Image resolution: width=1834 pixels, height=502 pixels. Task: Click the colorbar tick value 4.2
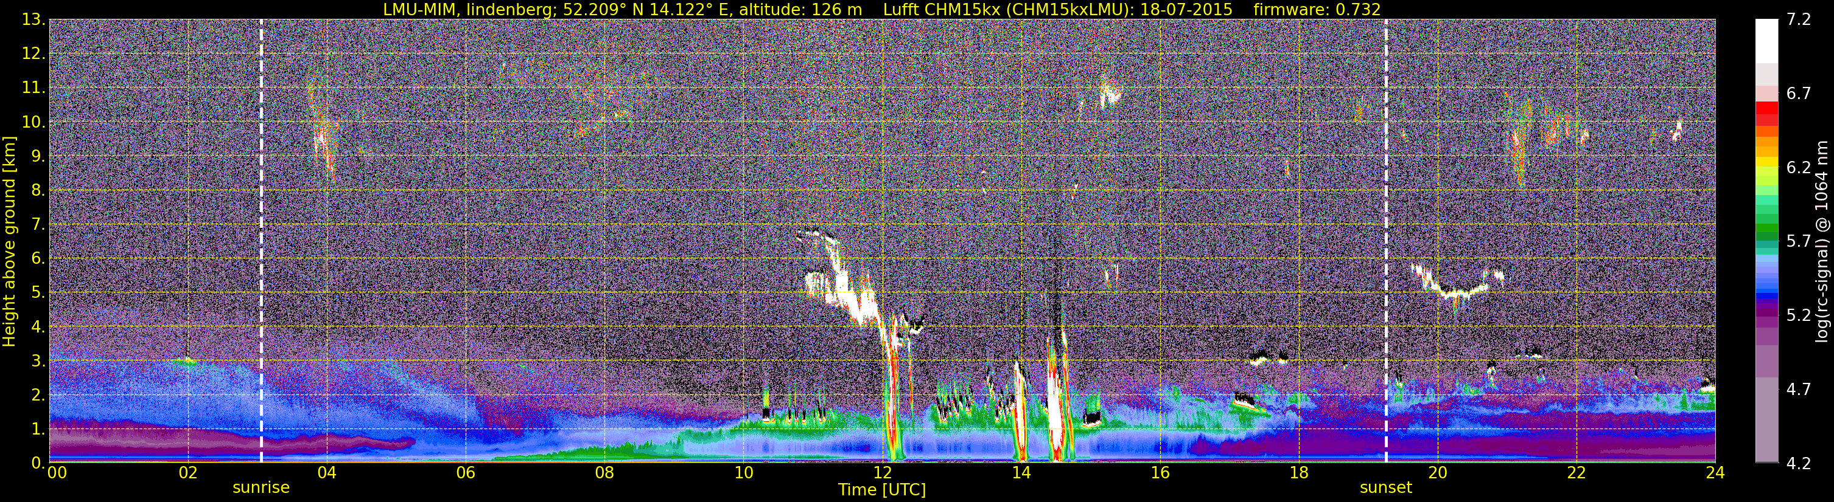coord(1799,463)
